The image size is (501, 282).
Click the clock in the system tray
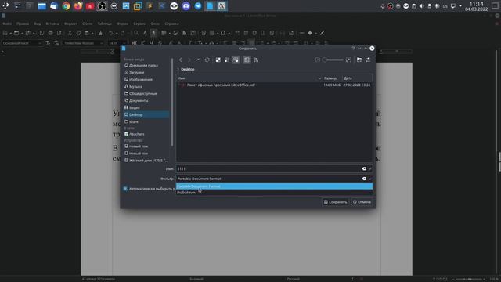477,6
